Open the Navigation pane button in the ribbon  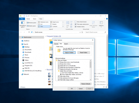pyautogui.click(x=23, y=24)
